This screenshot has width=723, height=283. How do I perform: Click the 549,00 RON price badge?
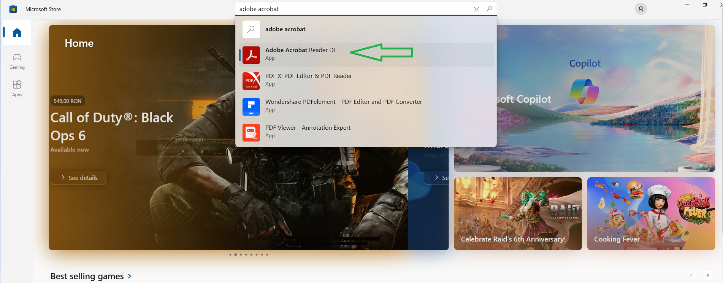67,101
